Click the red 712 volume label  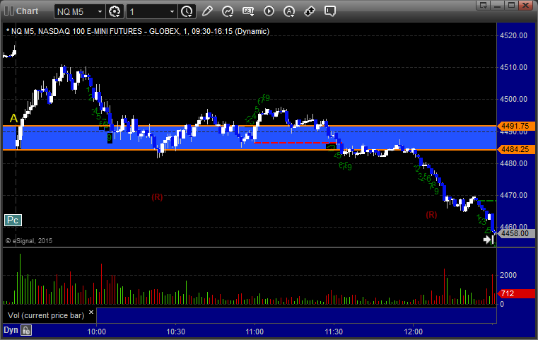(516, 293)
